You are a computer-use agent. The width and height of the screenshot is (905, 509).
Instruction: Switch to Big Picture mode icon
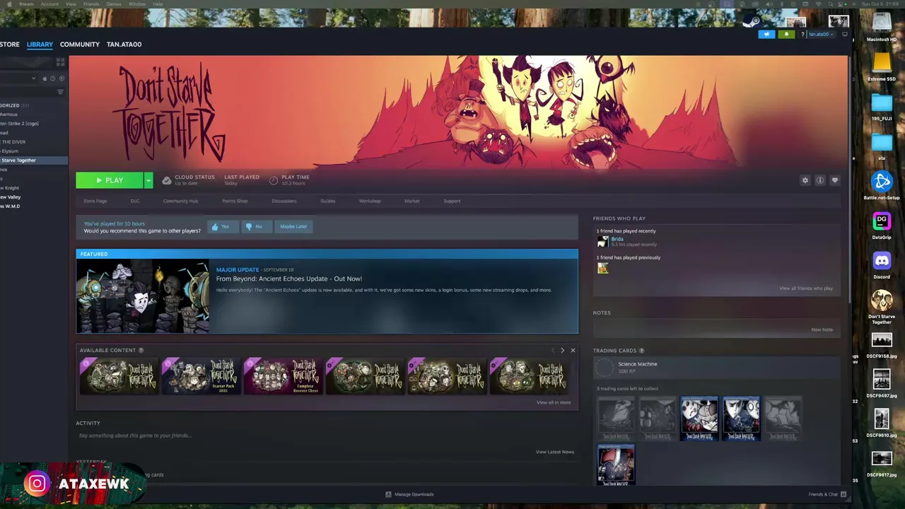pos(845,34)
